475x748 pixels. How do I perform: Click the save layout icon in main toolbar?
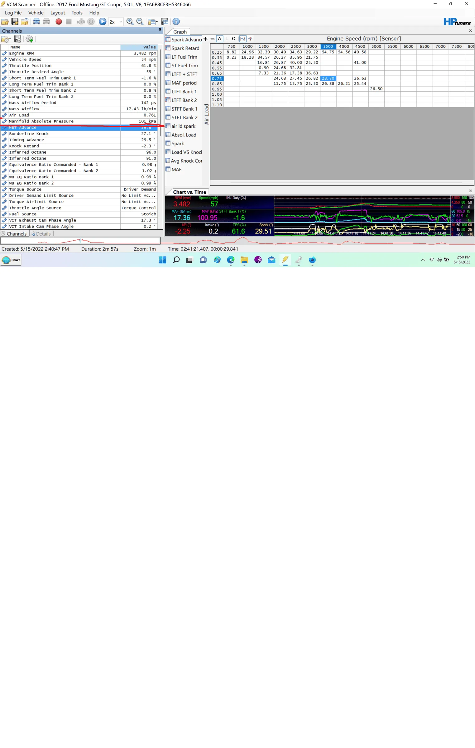pyautogui.click(x=165, y=22)
